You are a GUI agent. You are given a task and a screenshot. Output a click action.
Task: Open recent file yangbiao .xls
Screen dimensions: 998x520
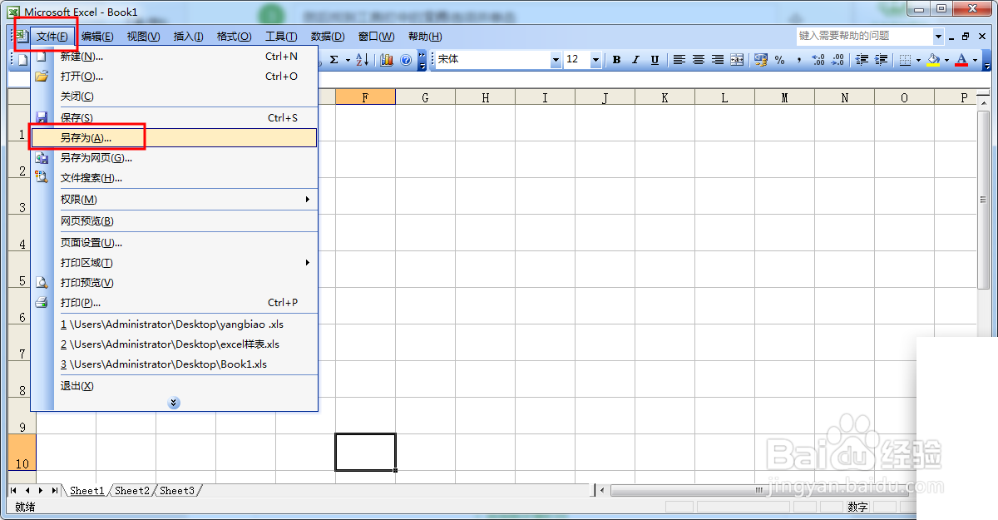pyautogui.click(x=174, y=324)
